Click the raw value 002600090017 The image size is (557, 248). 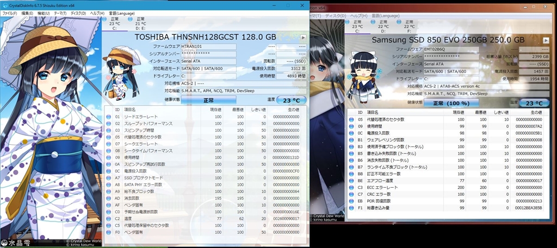286,219
